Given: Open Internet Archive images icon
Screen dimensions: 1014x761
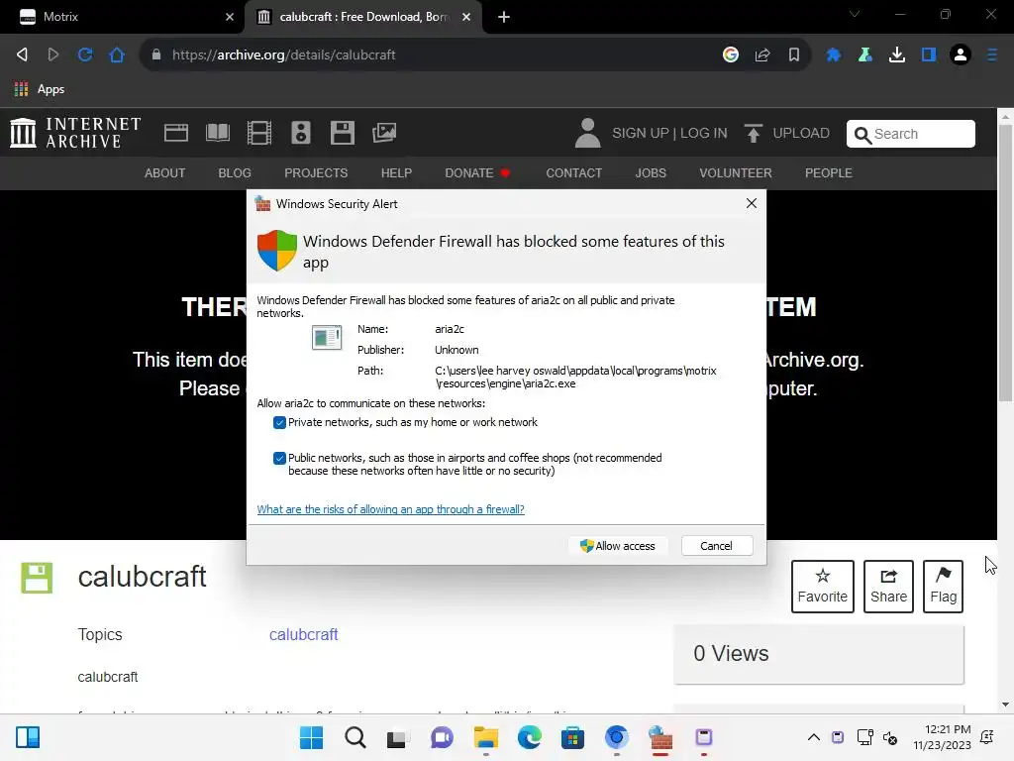Looking at the screenshot, I should [x=384, y=134].
